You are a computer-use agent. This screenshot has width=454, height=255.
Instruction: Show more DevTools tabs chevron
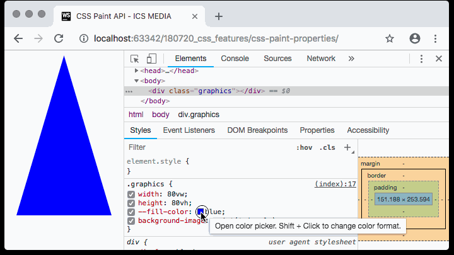[x=351, y=59]
